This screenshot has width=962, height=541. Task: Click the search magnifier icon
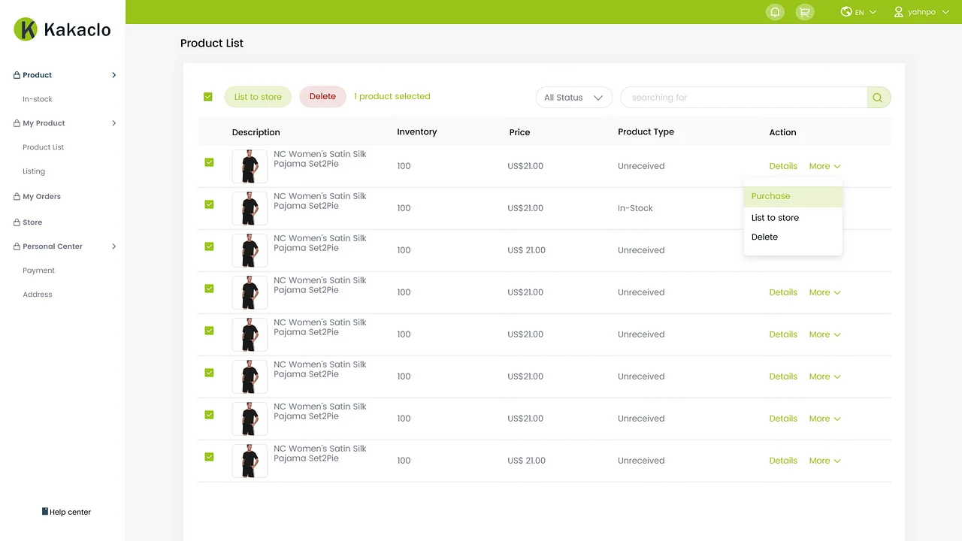tap(876, 97)
